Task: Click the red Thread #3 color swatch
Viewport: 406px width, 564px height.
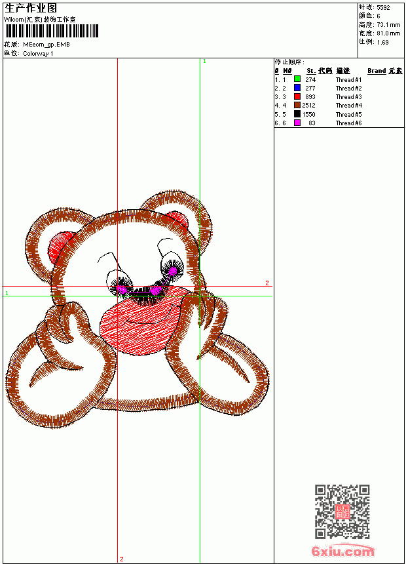Action: click(297, 96)
